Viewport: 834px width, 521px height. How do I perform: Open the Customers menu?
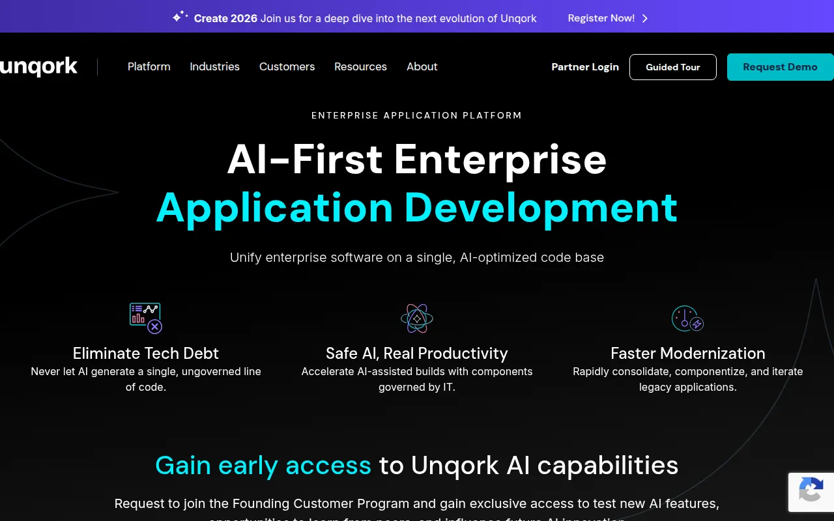coord(287,66)
